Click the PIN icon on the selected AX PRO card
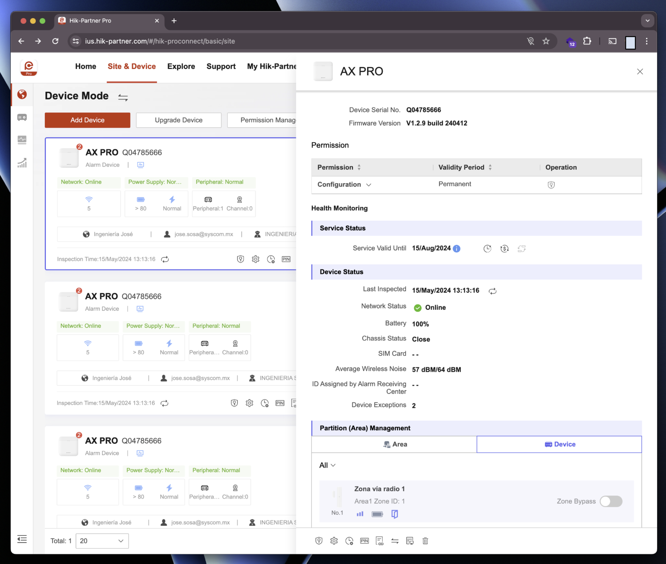 tap(286, 259)
